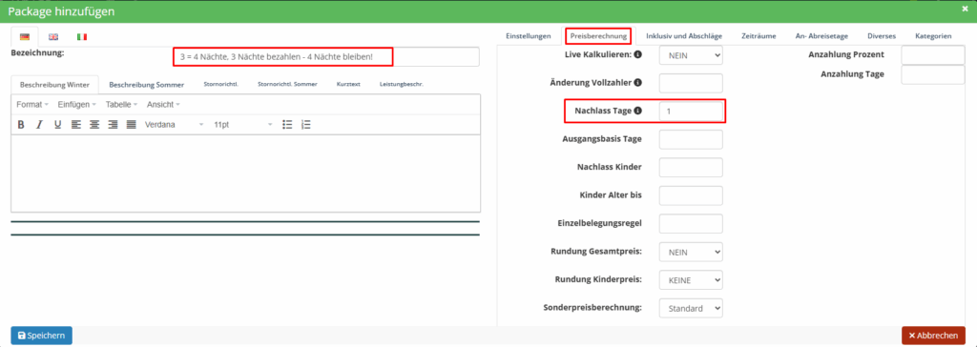
Task: Click the Nachlass Kinder input field
Action: tap(691, 168)
